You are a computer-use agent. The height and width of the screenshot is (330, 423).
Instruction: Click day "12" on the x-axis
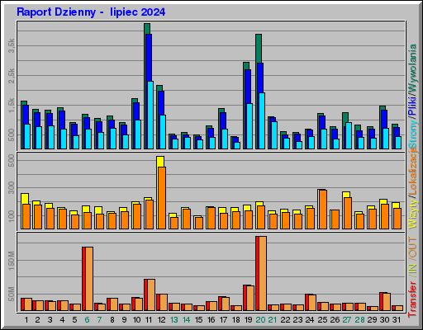[x=161, y=320]
